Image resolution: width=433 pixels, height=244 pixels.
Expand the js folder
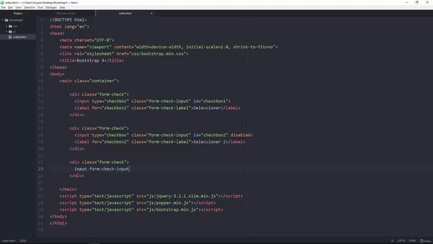pos(7,32)
